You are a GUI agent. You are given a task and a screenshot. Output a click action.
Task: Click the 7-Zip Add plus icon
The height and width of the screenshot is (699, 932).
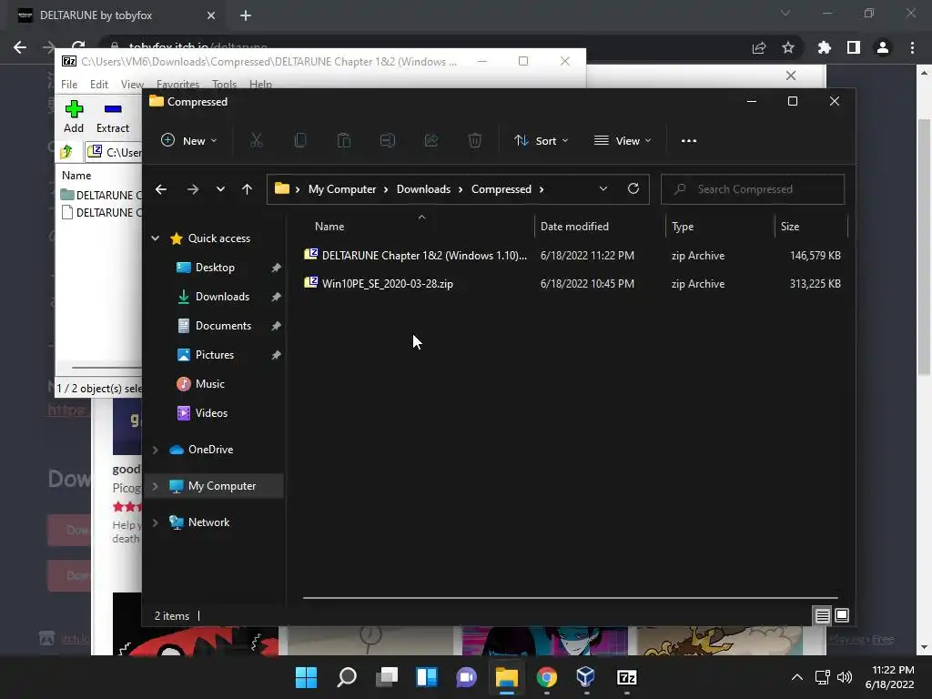pos(74,109)
